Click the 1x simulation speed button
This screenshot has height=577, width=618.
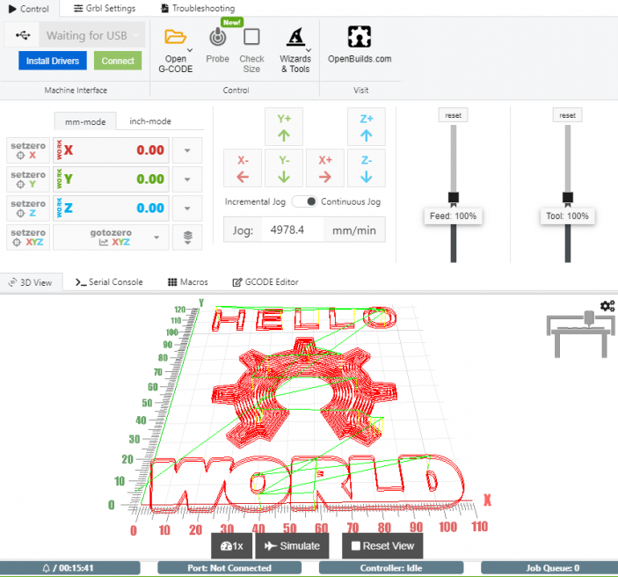pos(232,546)
